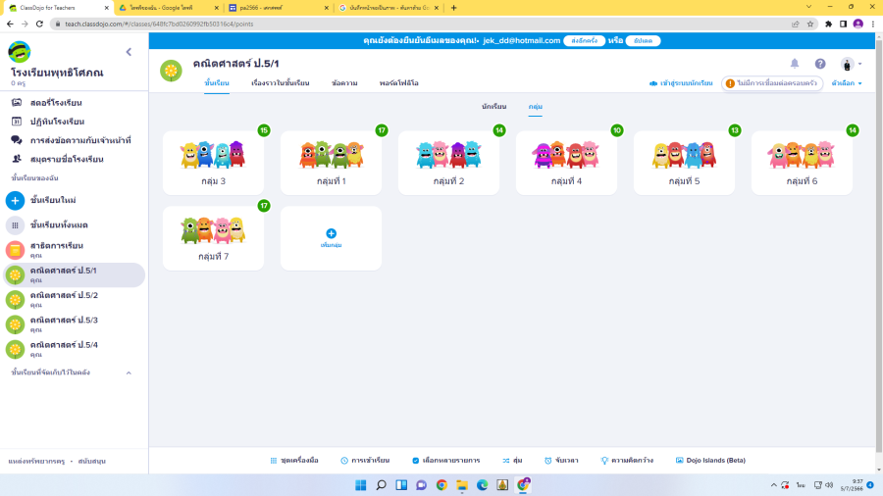Open the กลุ่ม 3 group card
Screen dimensions: 883x496
click(x=214, y=163)
